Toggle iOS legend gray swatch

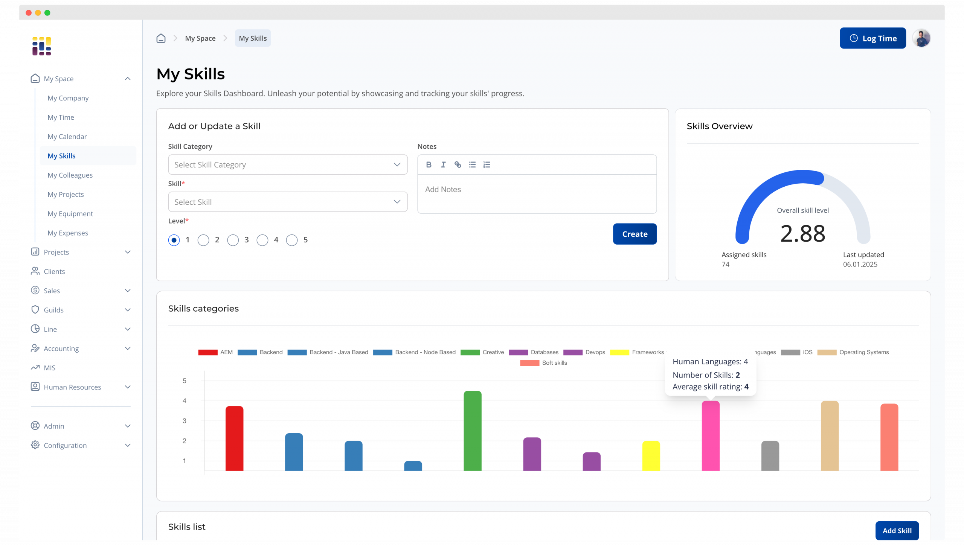tap(790, 352)
